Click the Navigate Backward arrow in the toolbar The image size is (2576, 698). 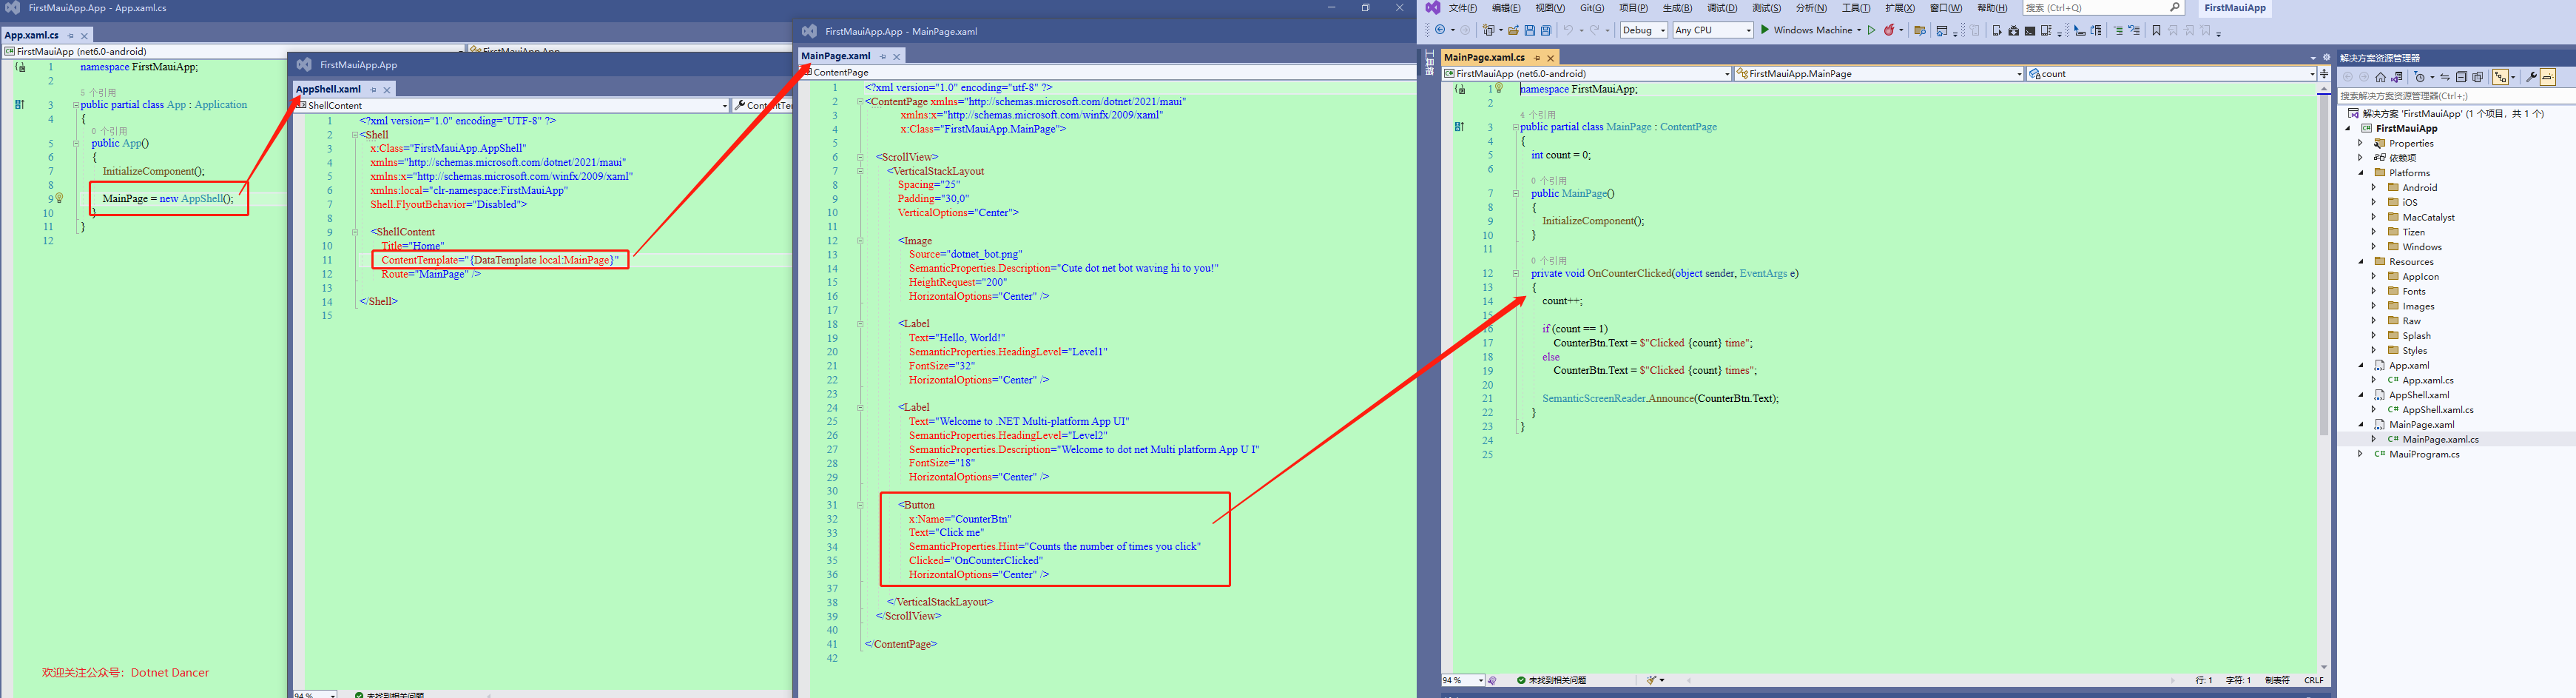point(1440,30)
